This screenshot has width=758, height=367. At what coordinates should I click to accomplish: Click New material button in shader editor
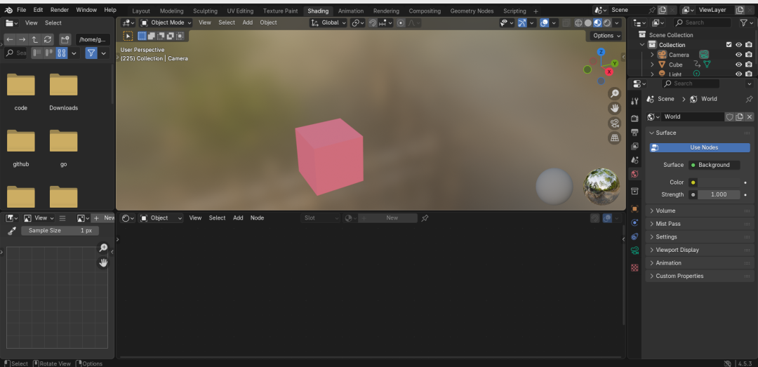pos(387,218)
